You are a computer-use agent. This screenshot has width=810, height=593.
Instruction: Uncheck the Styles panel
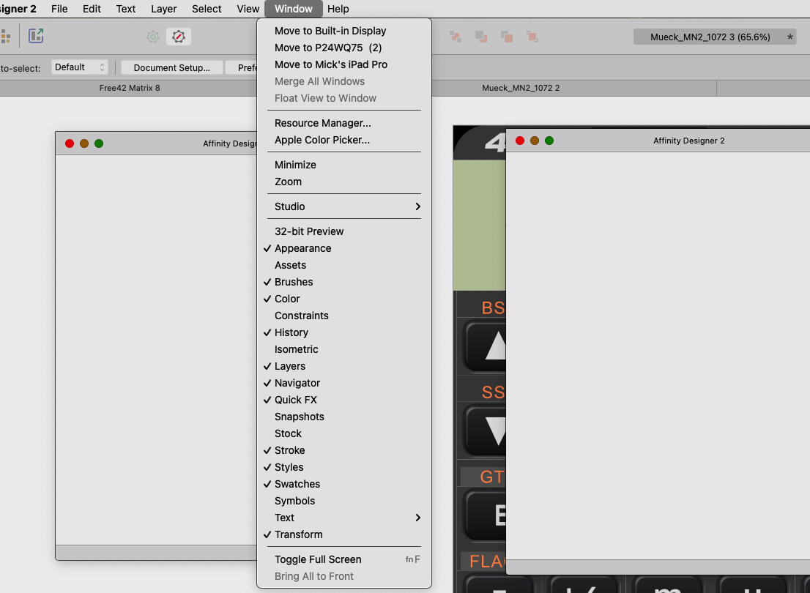(344, 468)
